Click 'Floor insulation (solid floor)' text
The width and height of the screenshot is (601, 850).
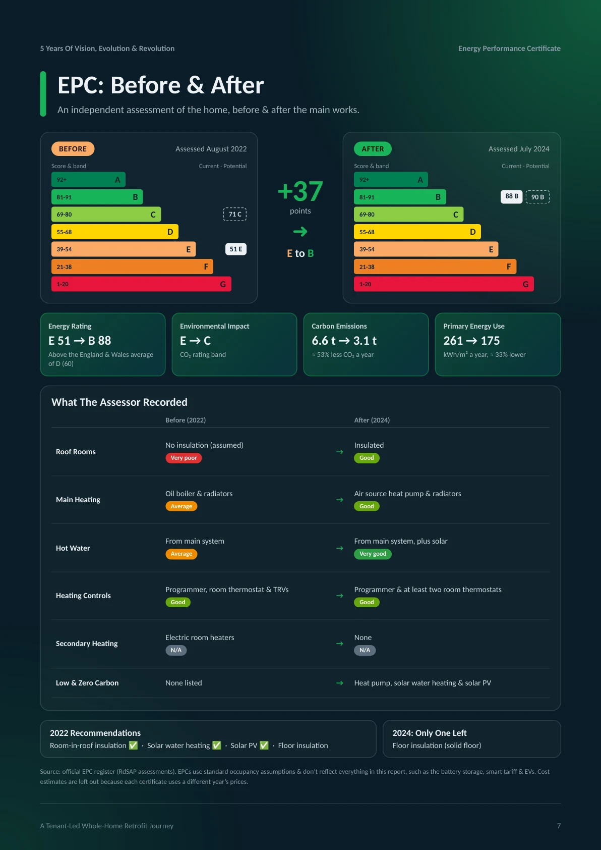pyautogui.click(x=437, y=746)
